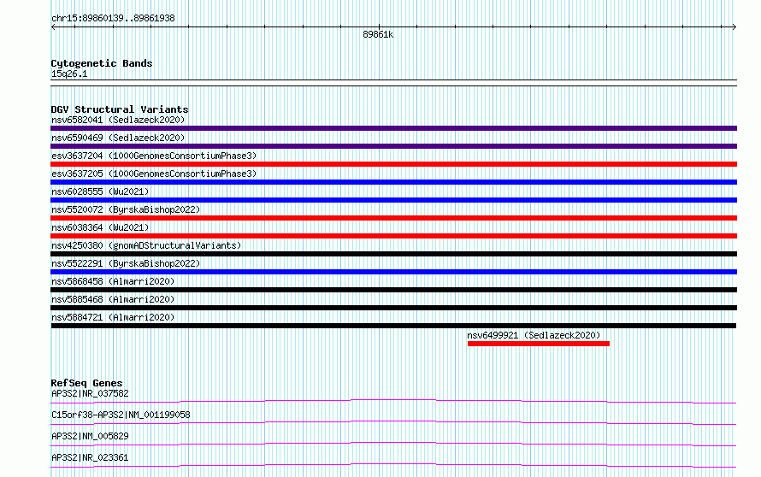Viewport: 761px width, 477px height.
Task: Select the black bar for nsv4250380
Action: 393,254
